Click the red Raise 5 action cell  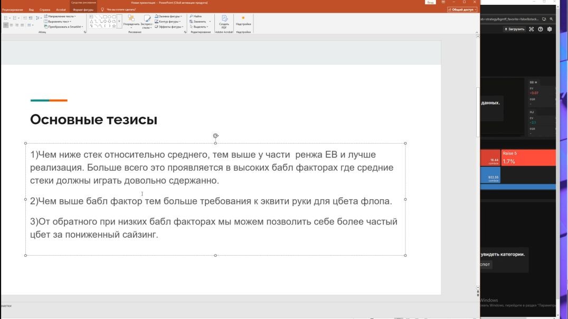(x=528, y=158)
